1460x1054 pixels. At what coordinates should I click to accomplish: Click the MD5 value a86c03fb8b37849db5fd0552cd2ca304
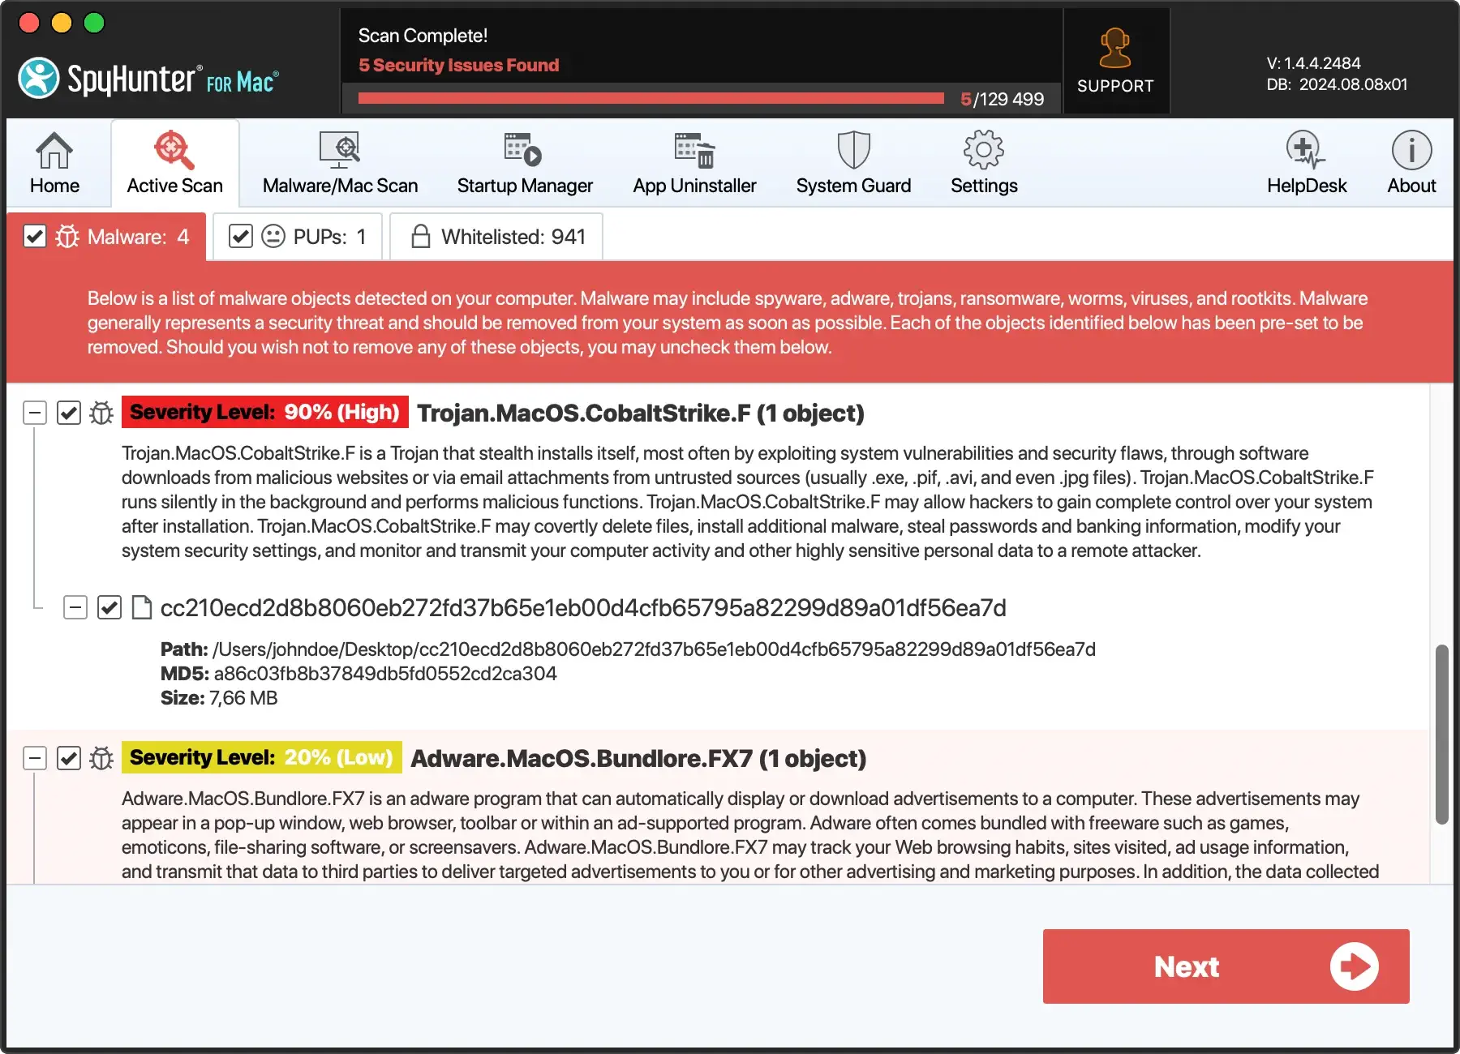point(385,674)
